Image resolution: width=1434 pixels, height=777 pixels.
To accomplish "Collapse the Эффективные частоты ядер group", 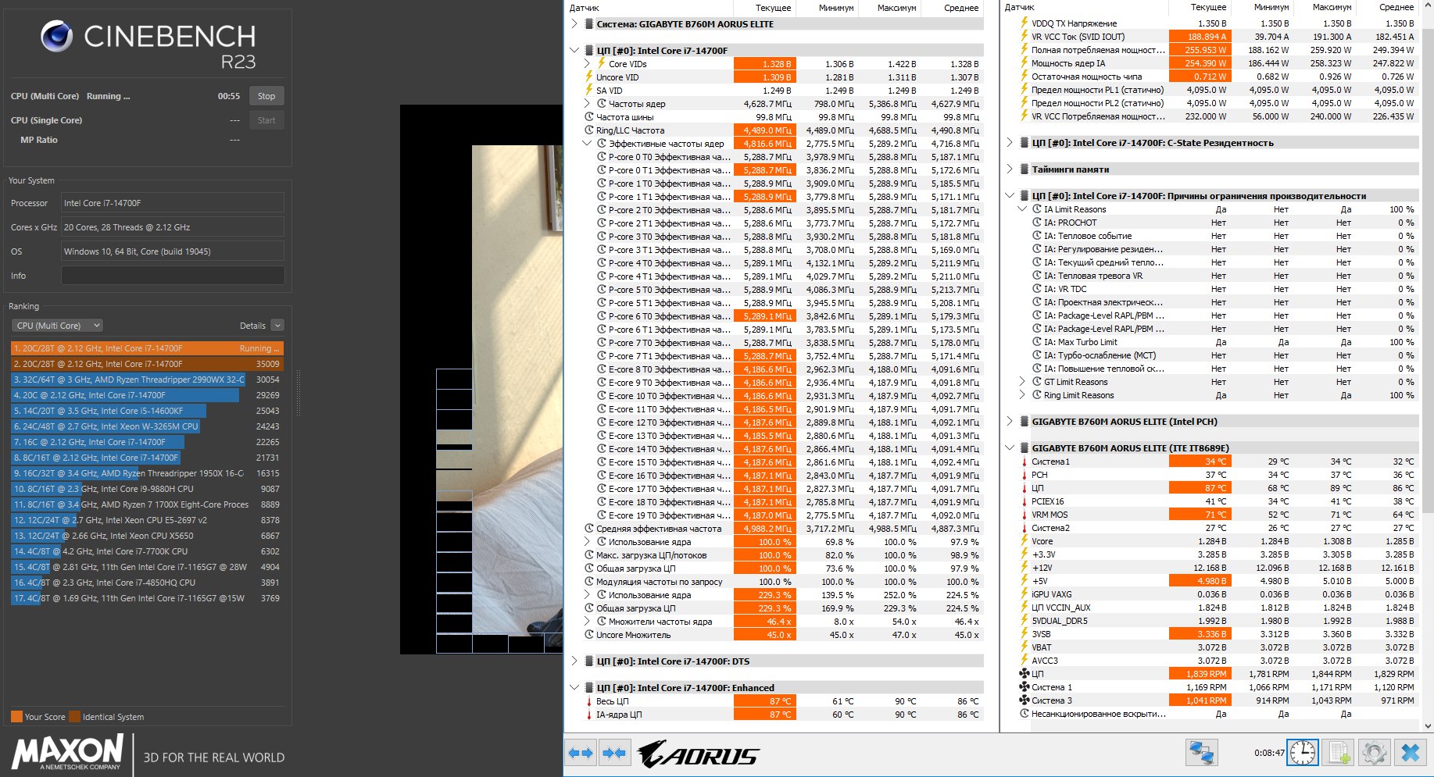I will pyautogui.click(x=587, y=144).
